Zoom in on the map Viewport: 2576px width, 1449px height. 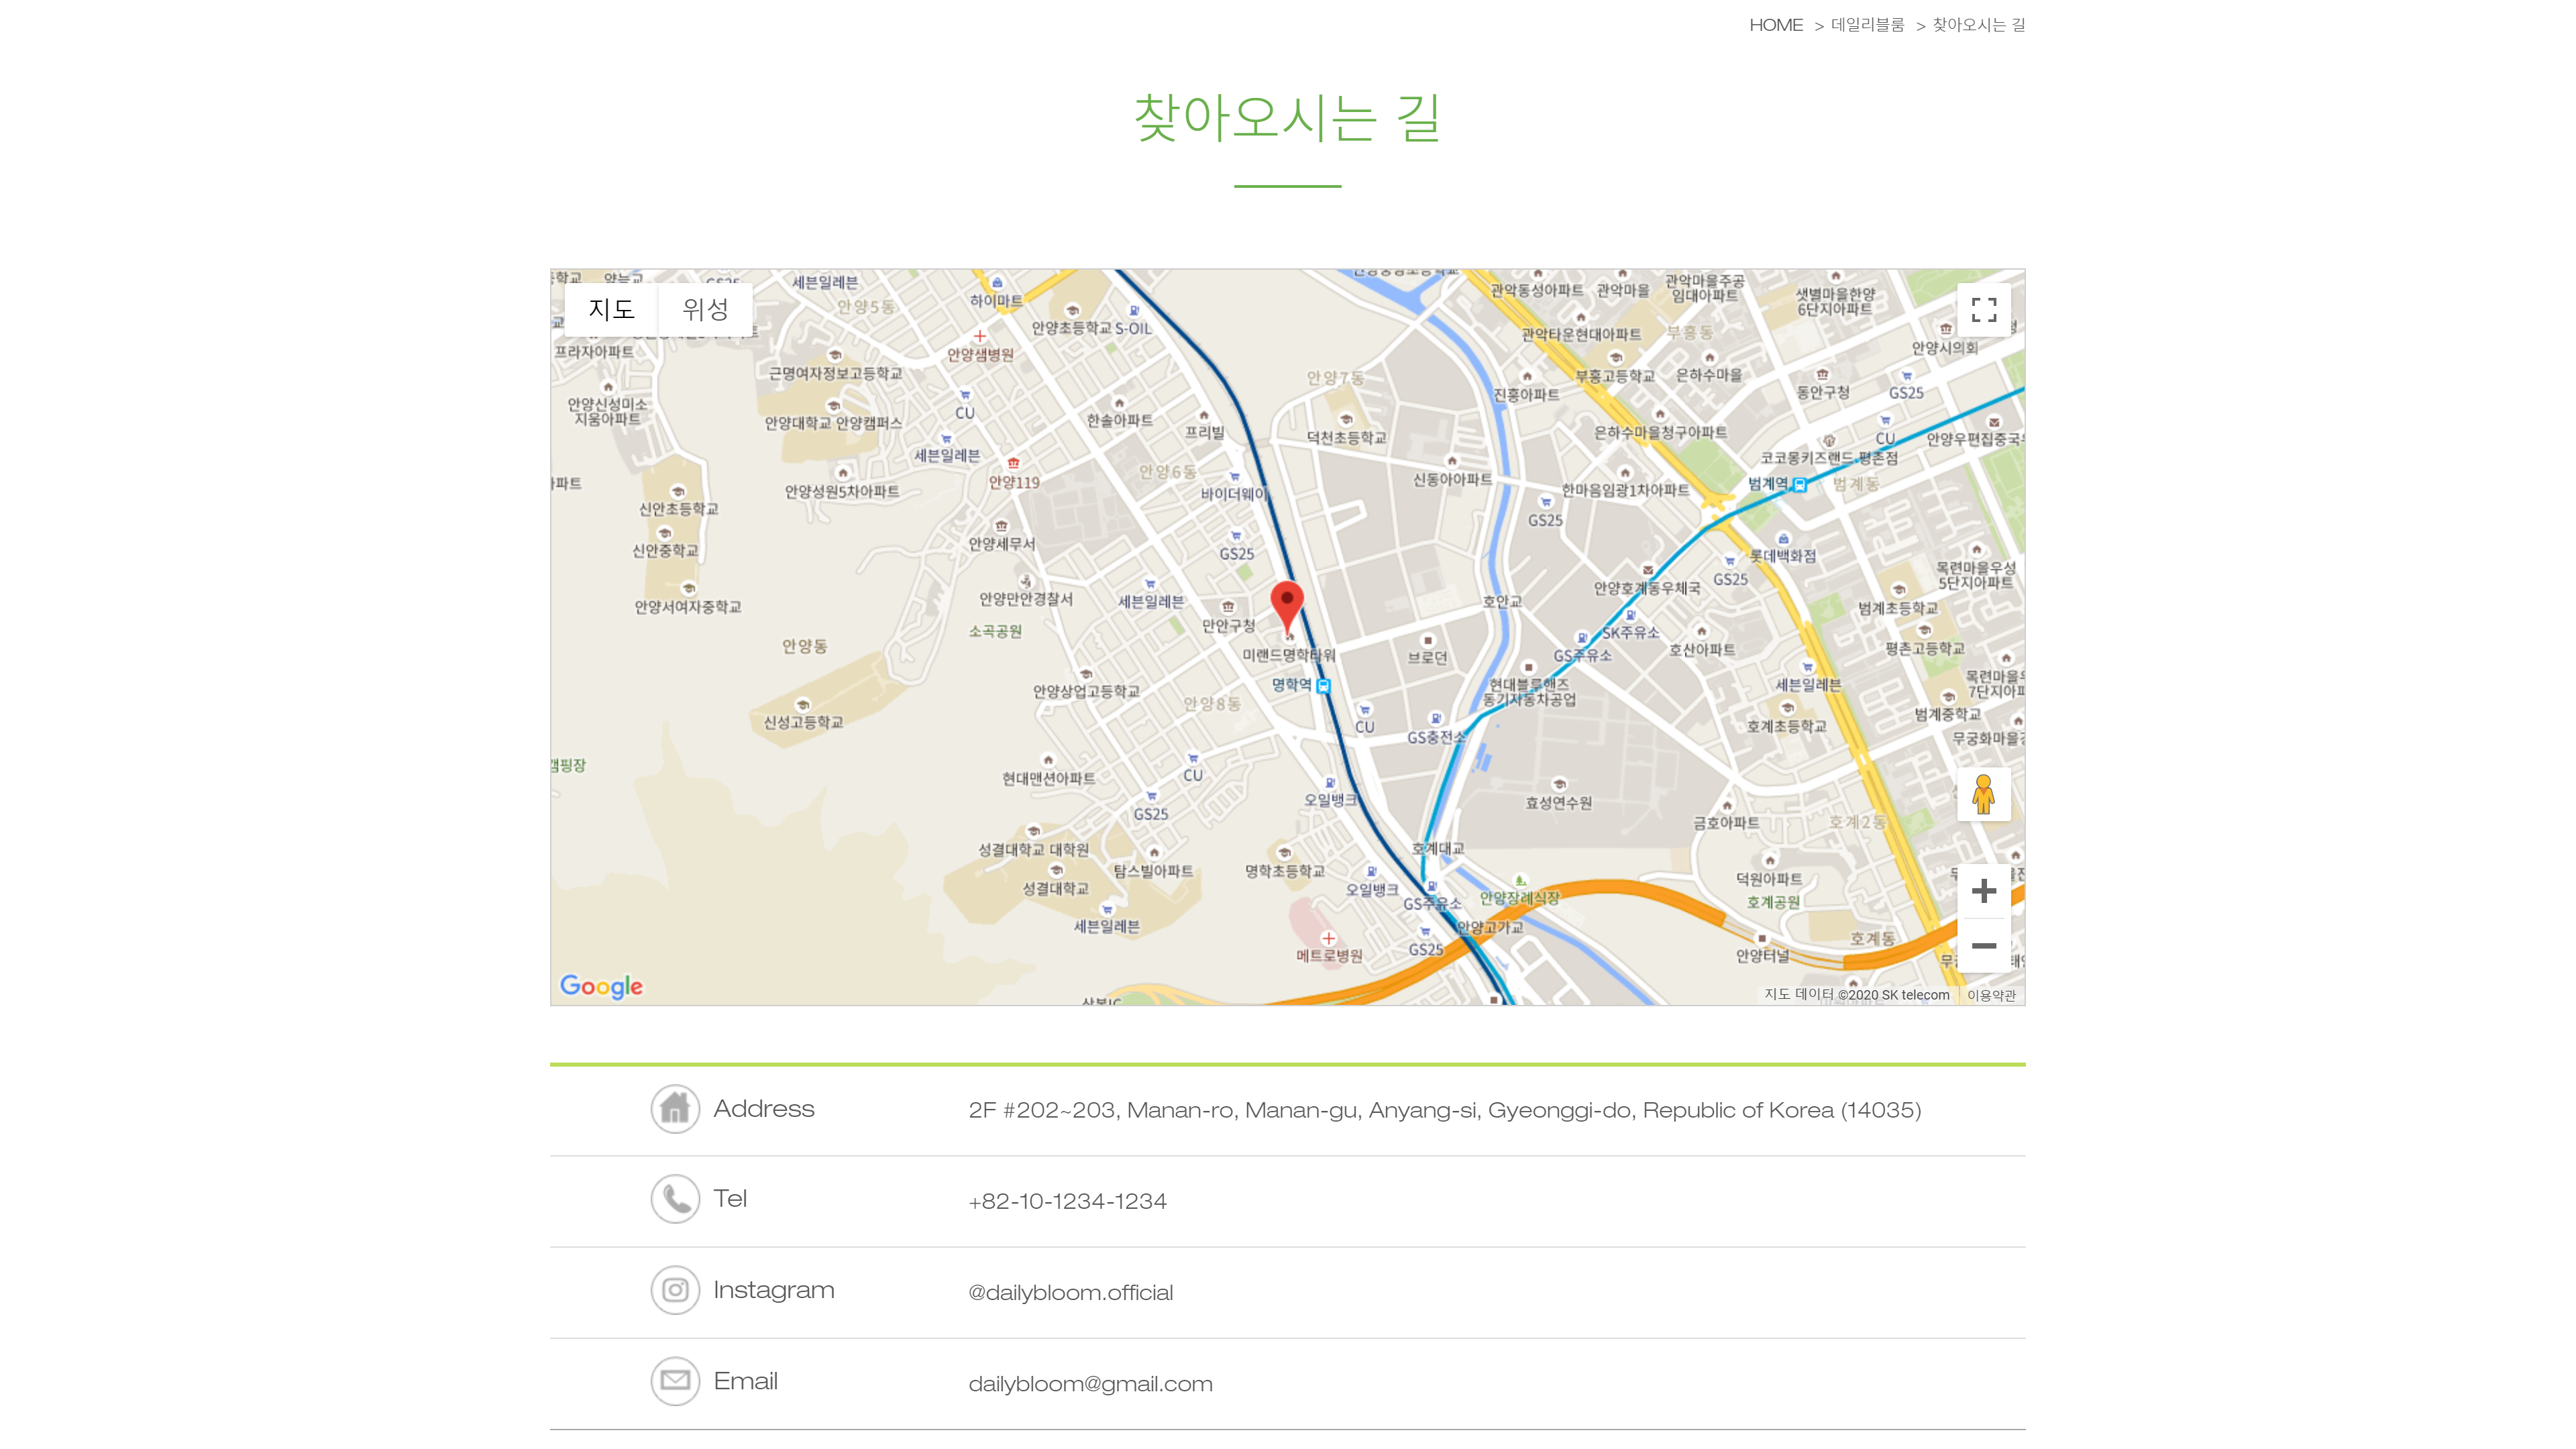[x=1984, y=891]
